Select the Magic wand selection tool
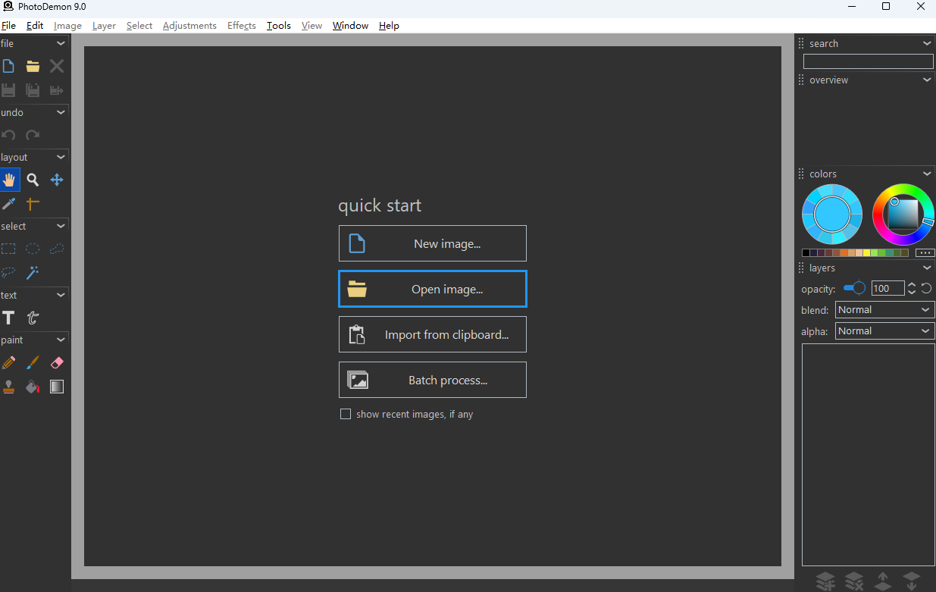936x592 pixels. [x=33, y=272]
